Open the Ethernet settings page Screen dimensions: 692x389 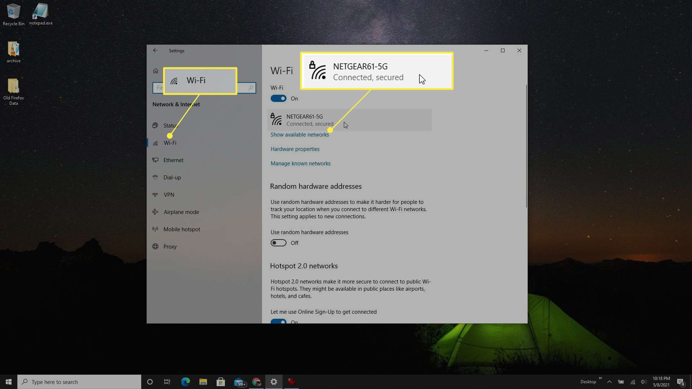tap(204, 160)
